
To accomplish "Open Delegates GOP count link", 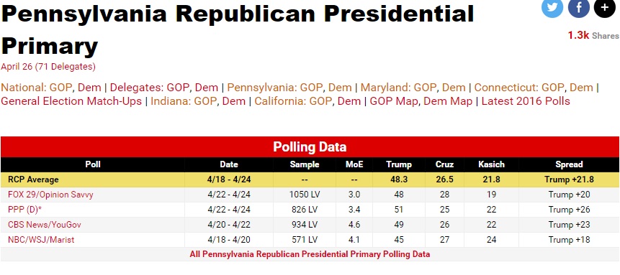I will point(179,87).
